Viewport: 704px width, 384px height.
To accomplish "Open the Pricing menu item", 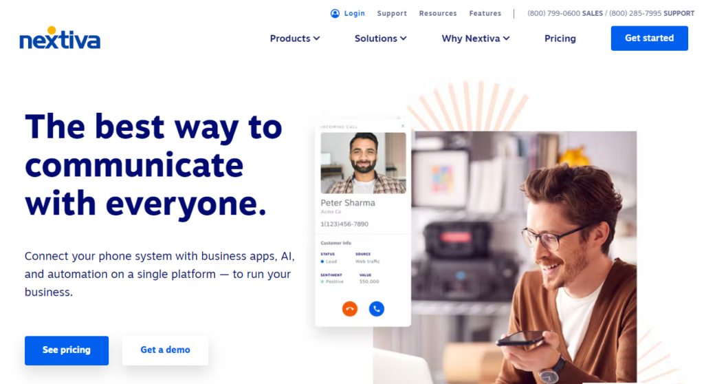I will (560, 39).
